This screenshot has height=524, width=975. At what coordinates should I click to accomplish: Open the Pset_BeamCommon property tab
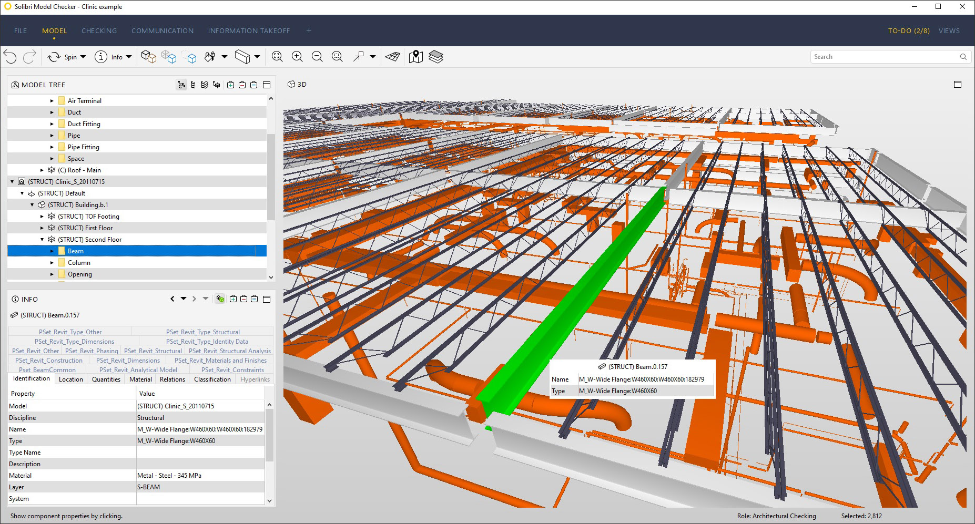pos(47,370)
